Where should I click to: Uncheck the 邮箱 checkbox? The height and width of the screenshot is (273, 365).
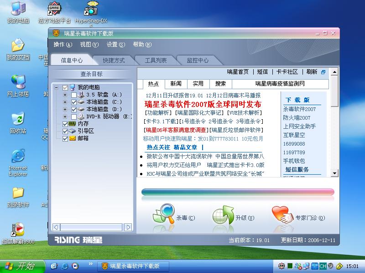tap(65, 139)
